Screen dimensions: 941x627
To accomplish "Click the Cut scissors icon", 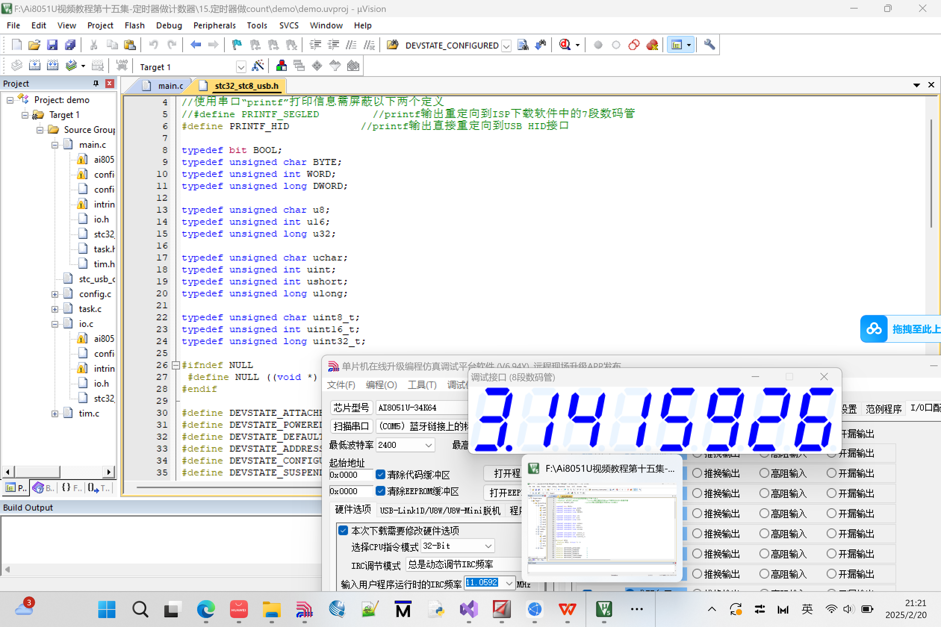I will (94, 45).
